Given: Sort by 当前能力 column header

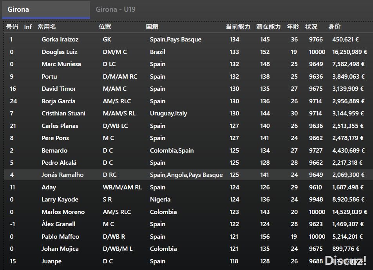Looking at the screenshot, I should (x=238, y=27).
